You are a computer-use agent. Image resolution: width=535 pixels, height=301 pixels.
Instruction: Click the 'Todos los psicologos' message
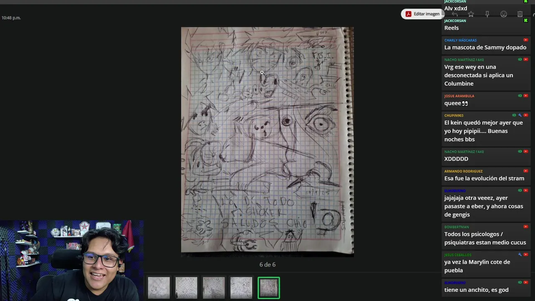point(485,238)
